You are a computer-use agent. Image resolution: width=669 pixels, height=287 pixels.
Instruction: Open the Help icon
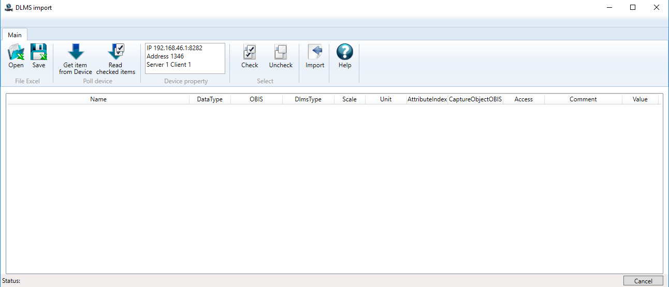coord(345,56)
